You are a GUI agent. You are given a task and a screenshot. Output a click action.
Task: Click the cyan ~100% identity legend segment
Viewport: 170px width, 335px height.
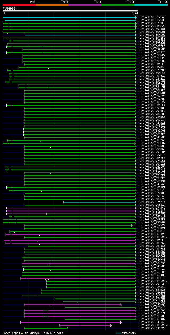(151, 5)
